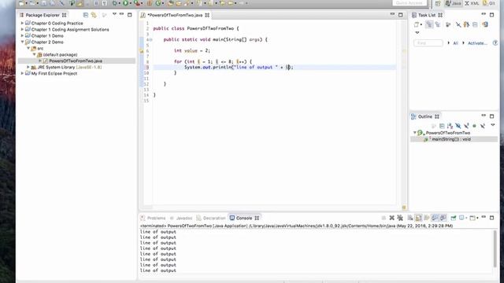Viewport: 504px width, 283px height.
Task: Switch to XML perspective
Action: pyautogui.click(x=472, y=3)
